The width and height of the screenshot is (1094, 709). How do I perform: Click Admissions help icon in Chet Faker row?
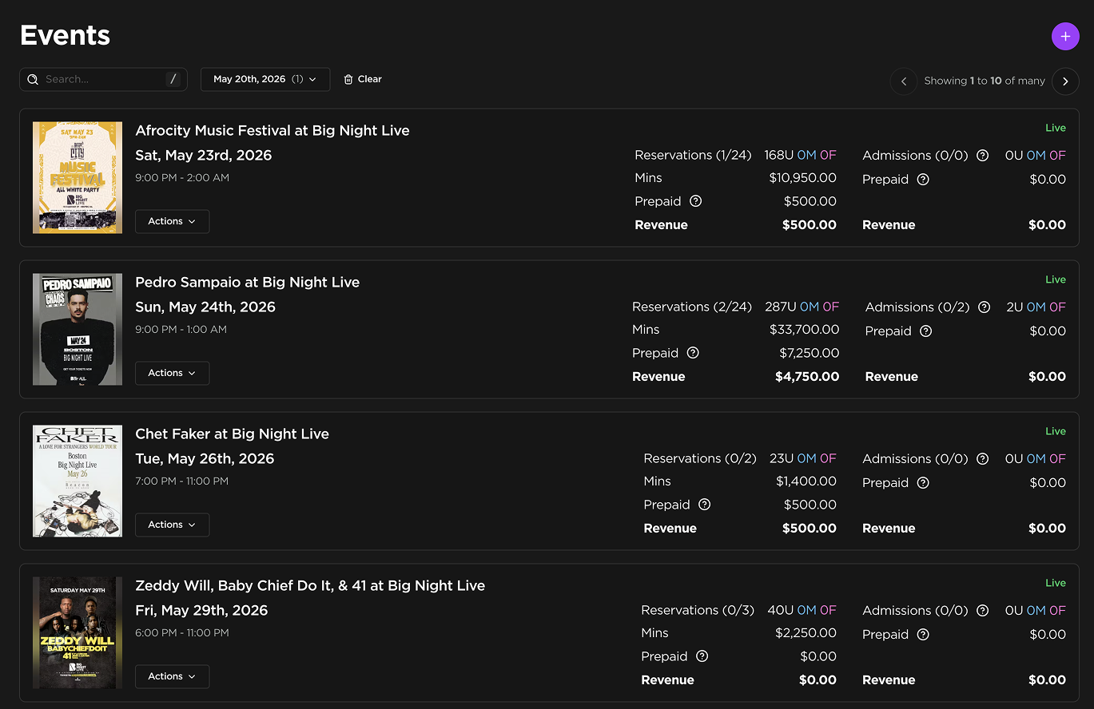coord(983,459)
